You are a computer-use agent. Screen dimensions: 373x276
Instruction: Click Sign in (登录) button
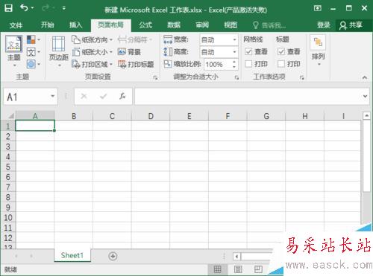[324, 25]
